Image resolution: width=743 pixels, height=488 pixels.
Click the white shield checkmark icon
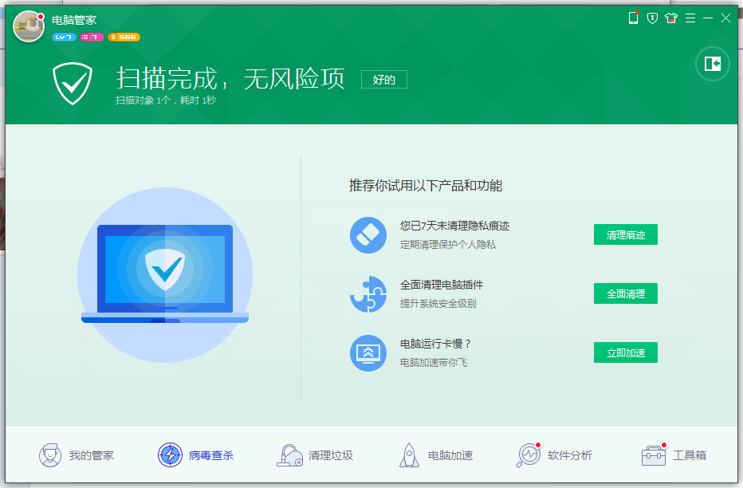(x=73, y=84)
